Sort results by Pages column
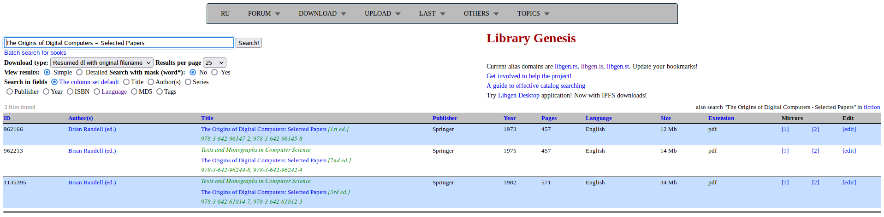The height and width of the screenshot is (217, 884). point(549,118)
